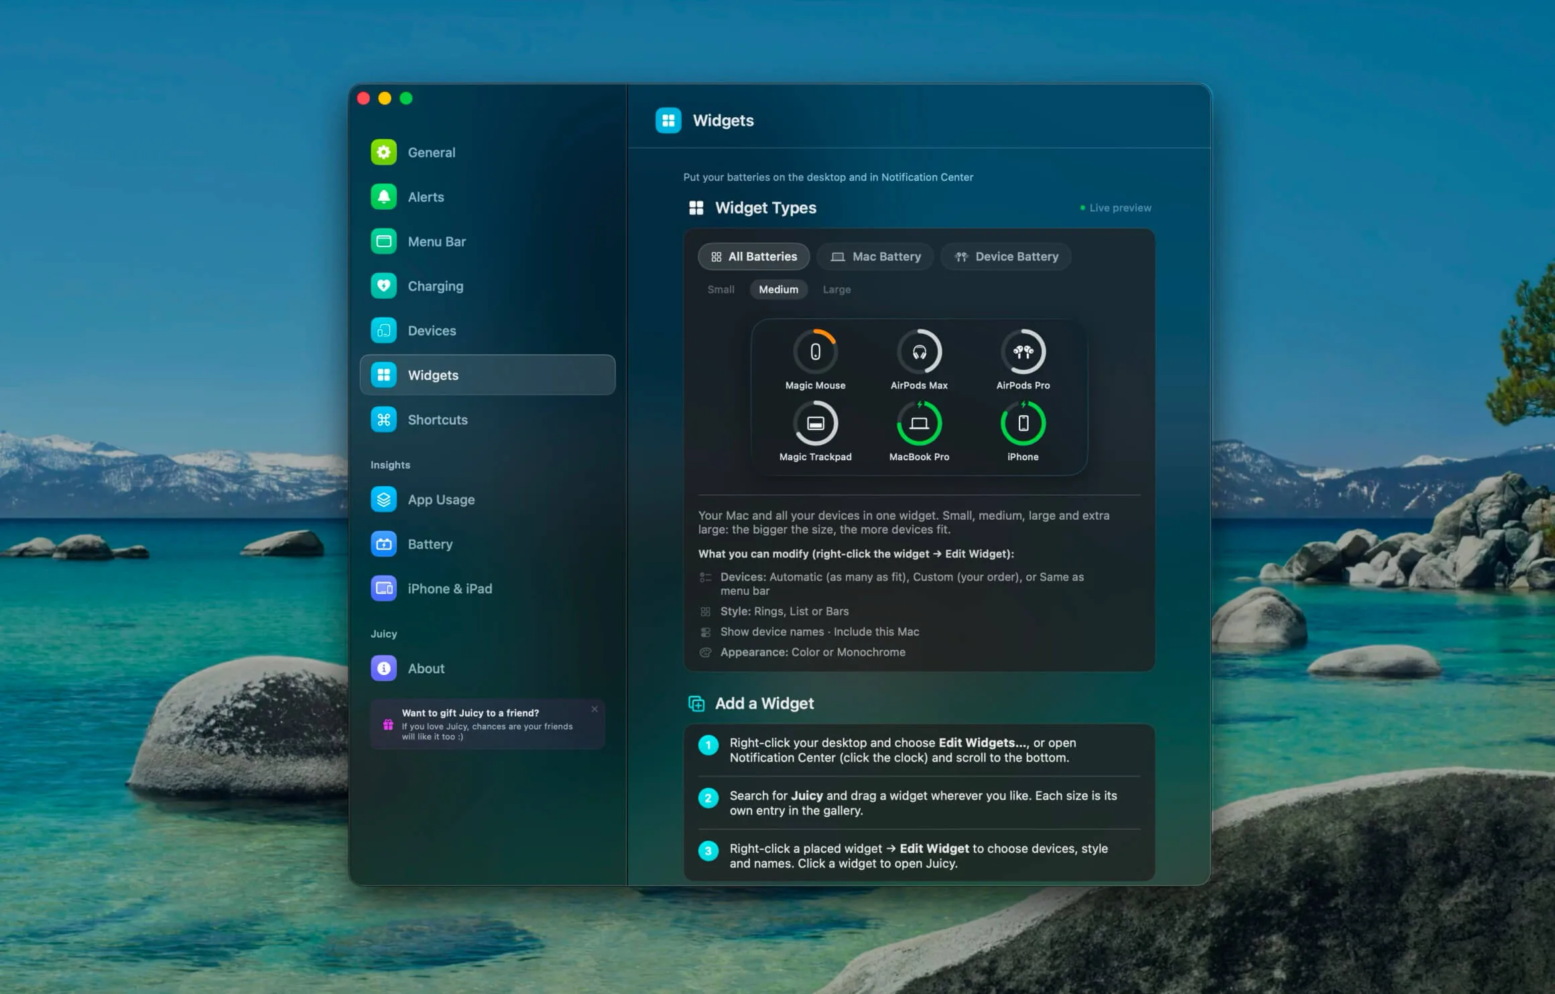
Task: Dismiss the gift Juicy promo banner
Action: tap(595, 709)
